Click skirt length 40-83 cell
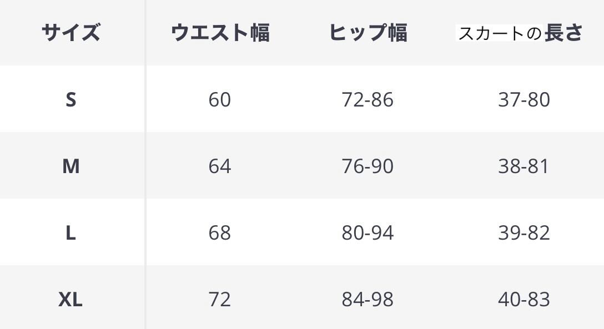Viewport: 604px width, 329px height. click(x=524, y=300)
